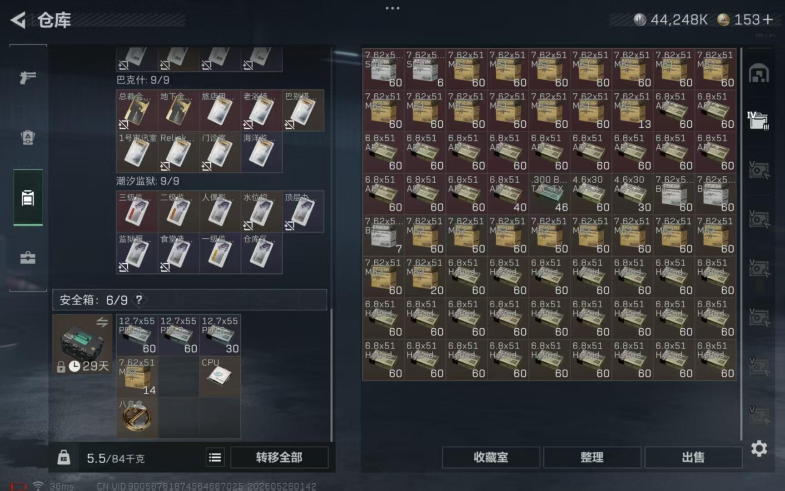Open the backpack tab in left sidebar
This screenshot has width=785, height=491.
(x=28, y=137)
